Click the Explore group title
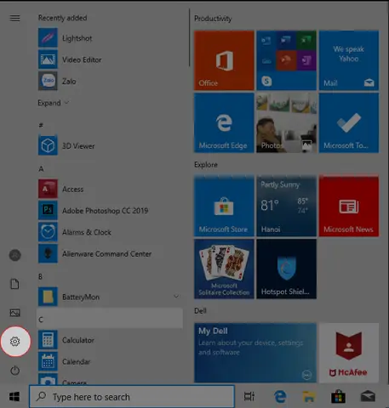The height and width of the screenshot is (408, 389). 206,165
